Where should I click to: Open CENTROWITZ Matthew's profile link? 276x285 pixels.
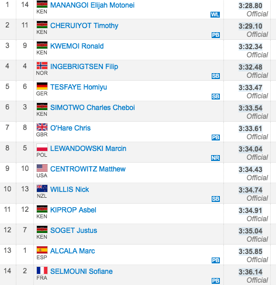88,169
